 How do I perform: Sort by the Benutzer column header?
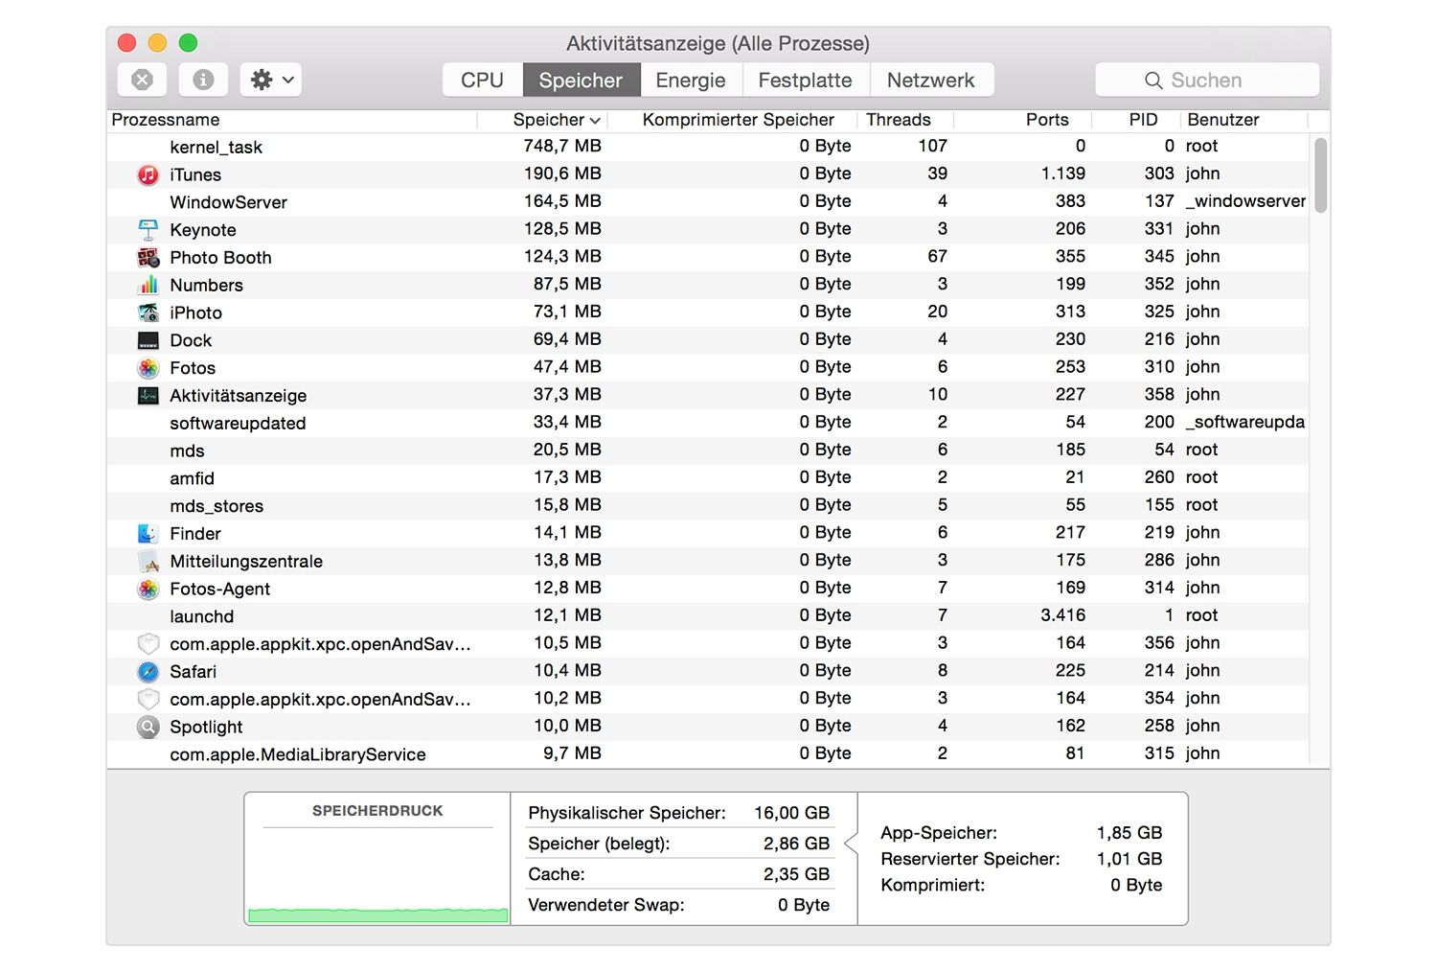pyautogui.click(x=1243, y=120)
